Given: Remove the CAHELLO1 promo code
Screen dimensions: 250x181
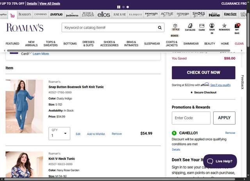Looking at the screenshot, I should click(230, 133).
